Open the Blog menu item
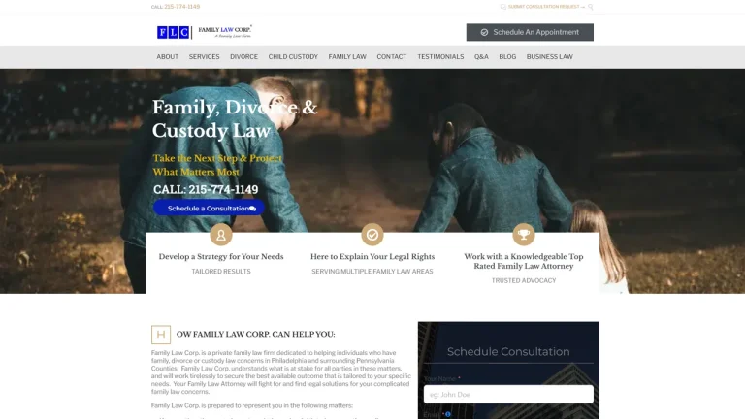745x419 pixels. click(x=507, y=56)
